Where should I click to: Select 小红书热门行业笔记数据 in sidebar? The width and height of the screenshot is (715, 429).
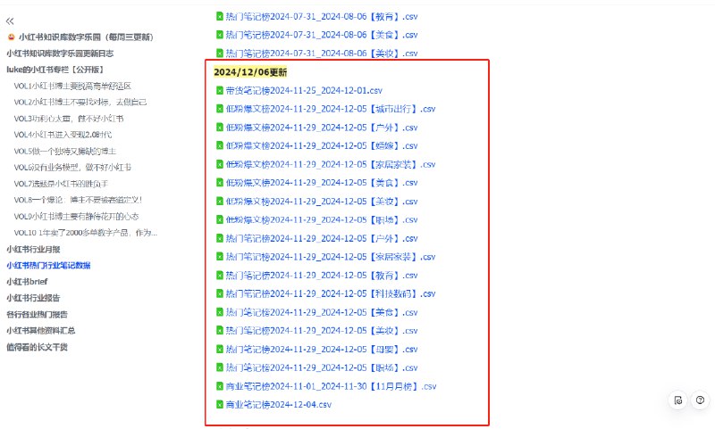(48, 265)
